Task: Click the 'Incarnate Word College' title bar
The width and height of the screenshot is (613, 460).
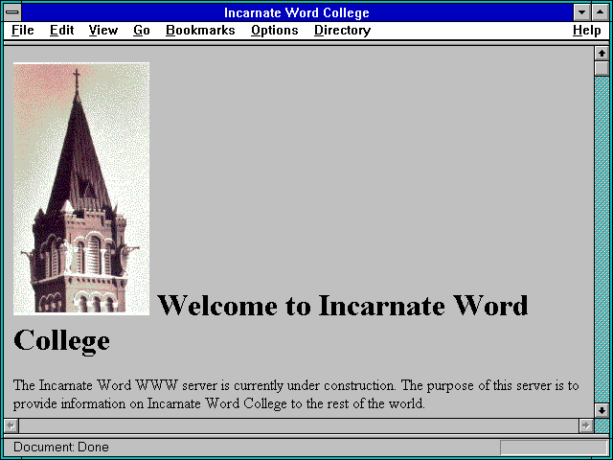Action: (297, 12)
